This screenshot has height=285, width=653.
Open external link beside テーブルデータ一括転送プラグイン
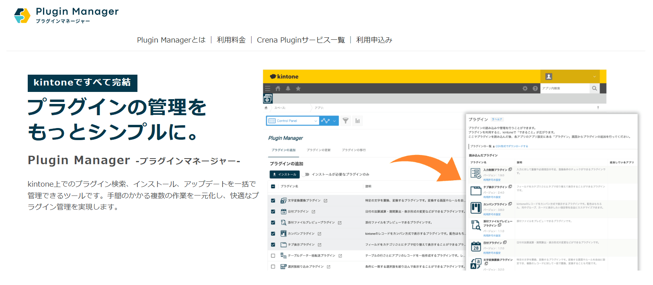[x=340, y=256]
